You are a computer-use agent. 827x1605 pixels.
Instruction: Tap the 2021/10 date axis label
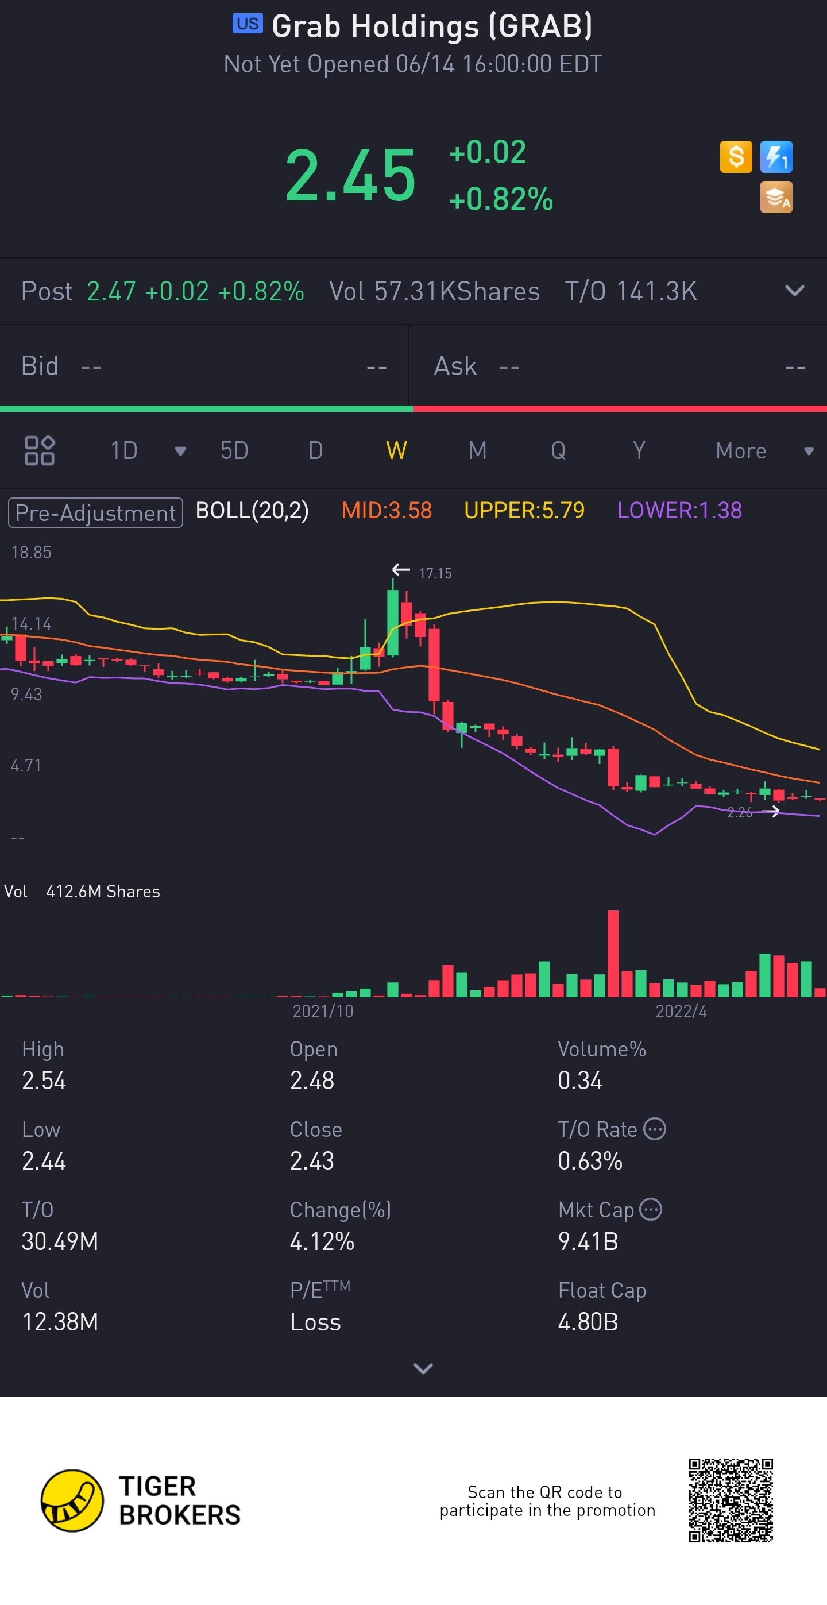pos(323,1010)
